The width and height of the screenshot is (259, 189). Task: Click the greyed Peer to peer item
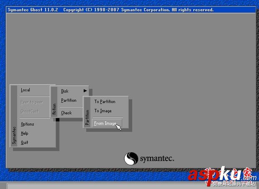(x=32, y=102)
